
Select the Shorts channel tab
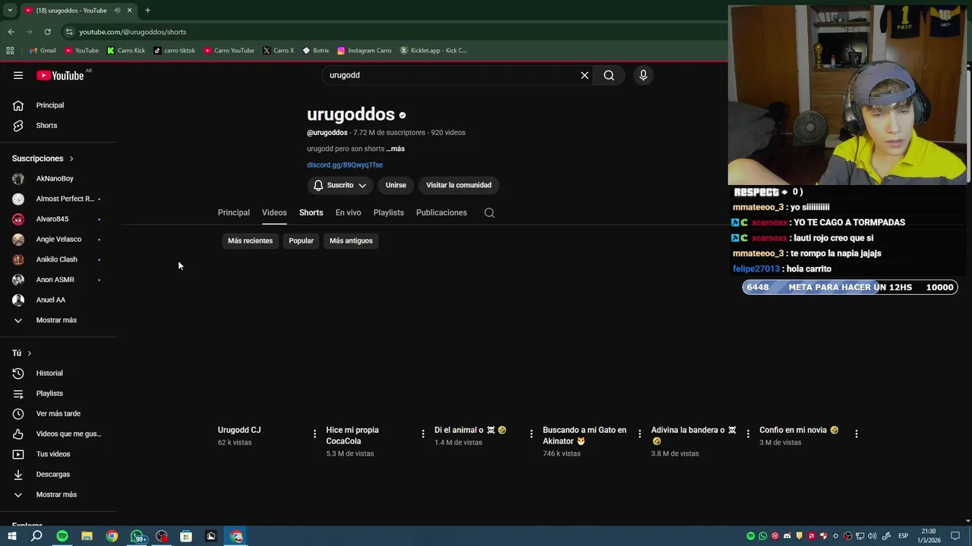(311, 212)
